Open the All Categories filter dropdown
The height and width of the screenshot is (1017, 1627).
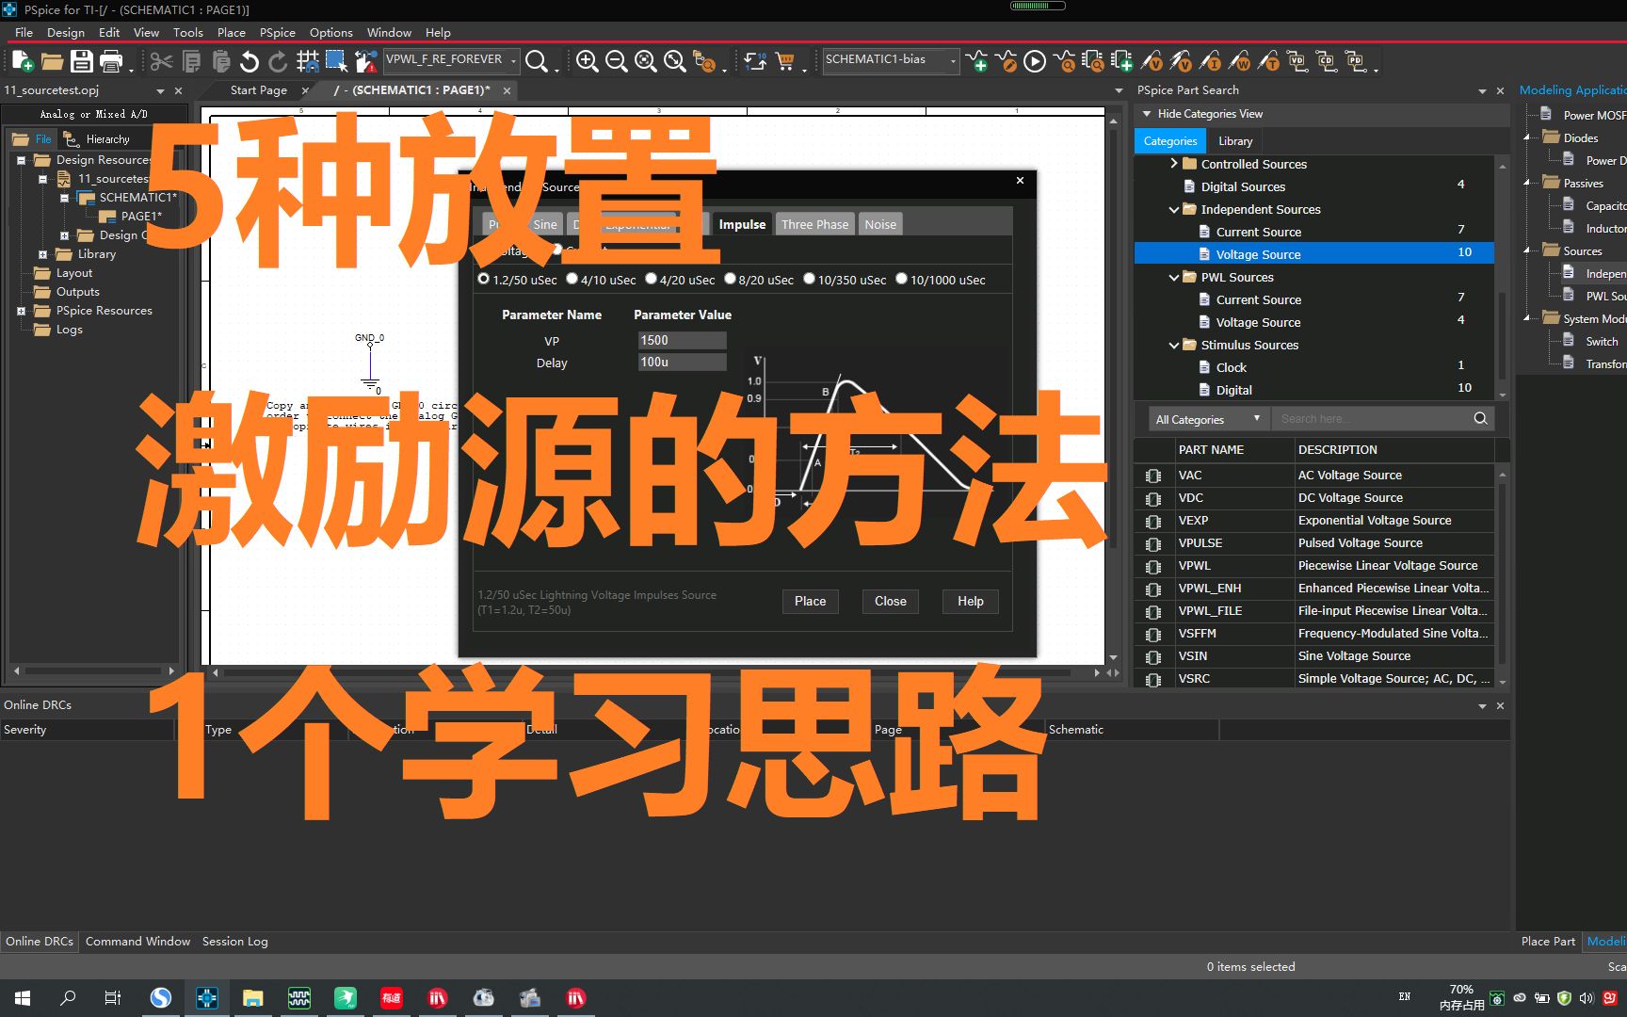pyautogui.click(x=1257, y=418)
